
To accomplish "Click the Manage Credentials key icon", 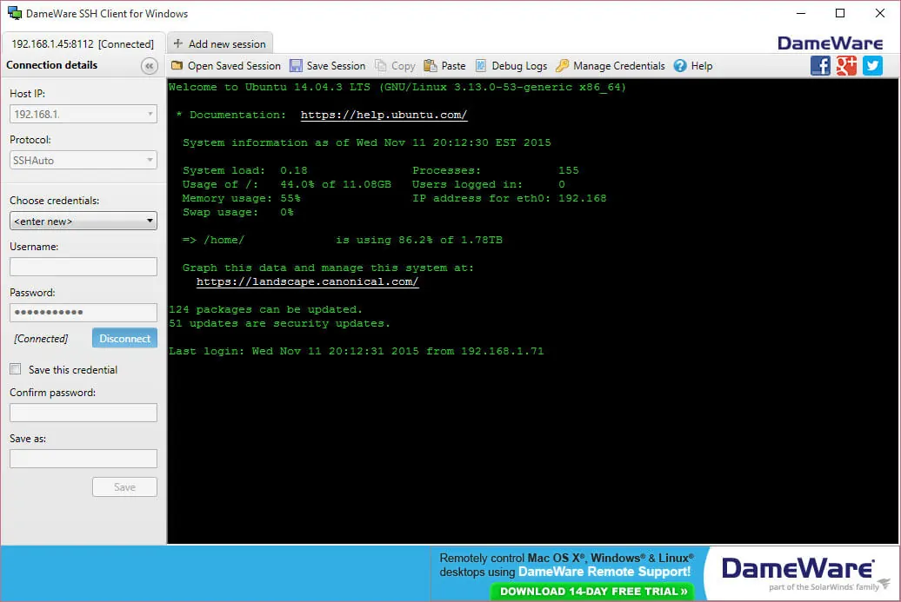I will pos(562,65).
